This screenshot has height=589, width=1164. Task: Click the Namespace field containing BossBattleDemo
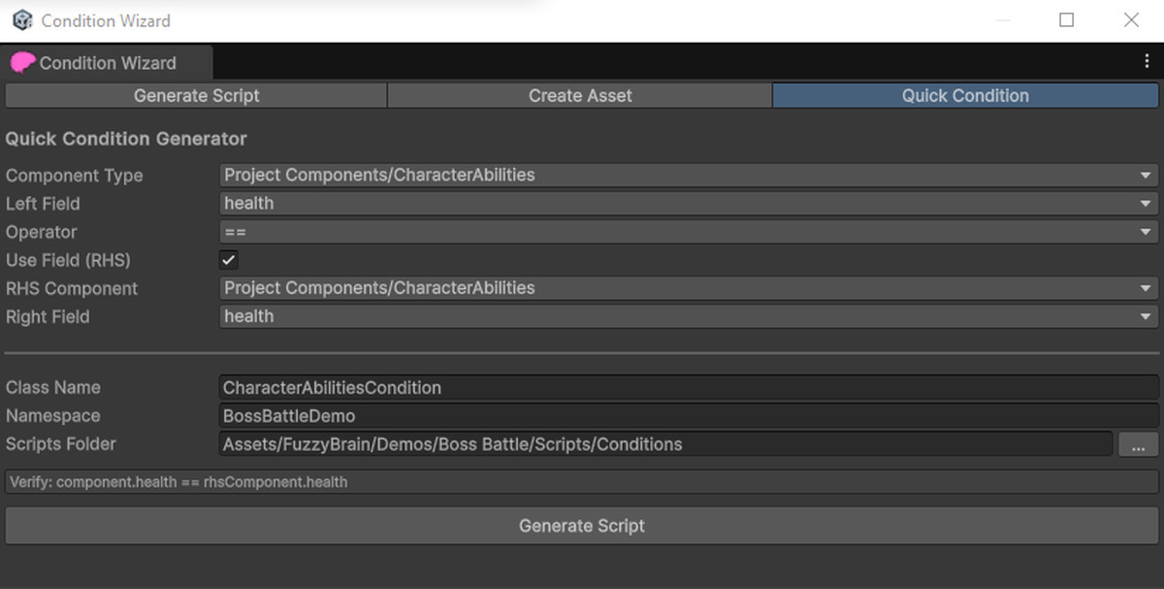(x=689, y=415)
